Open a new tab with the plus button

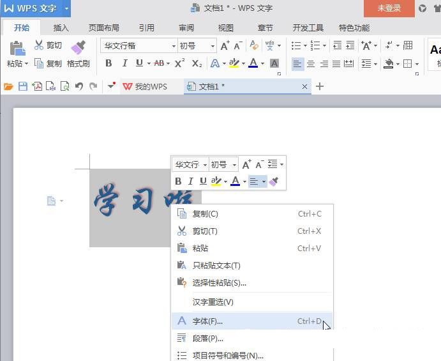320,86
